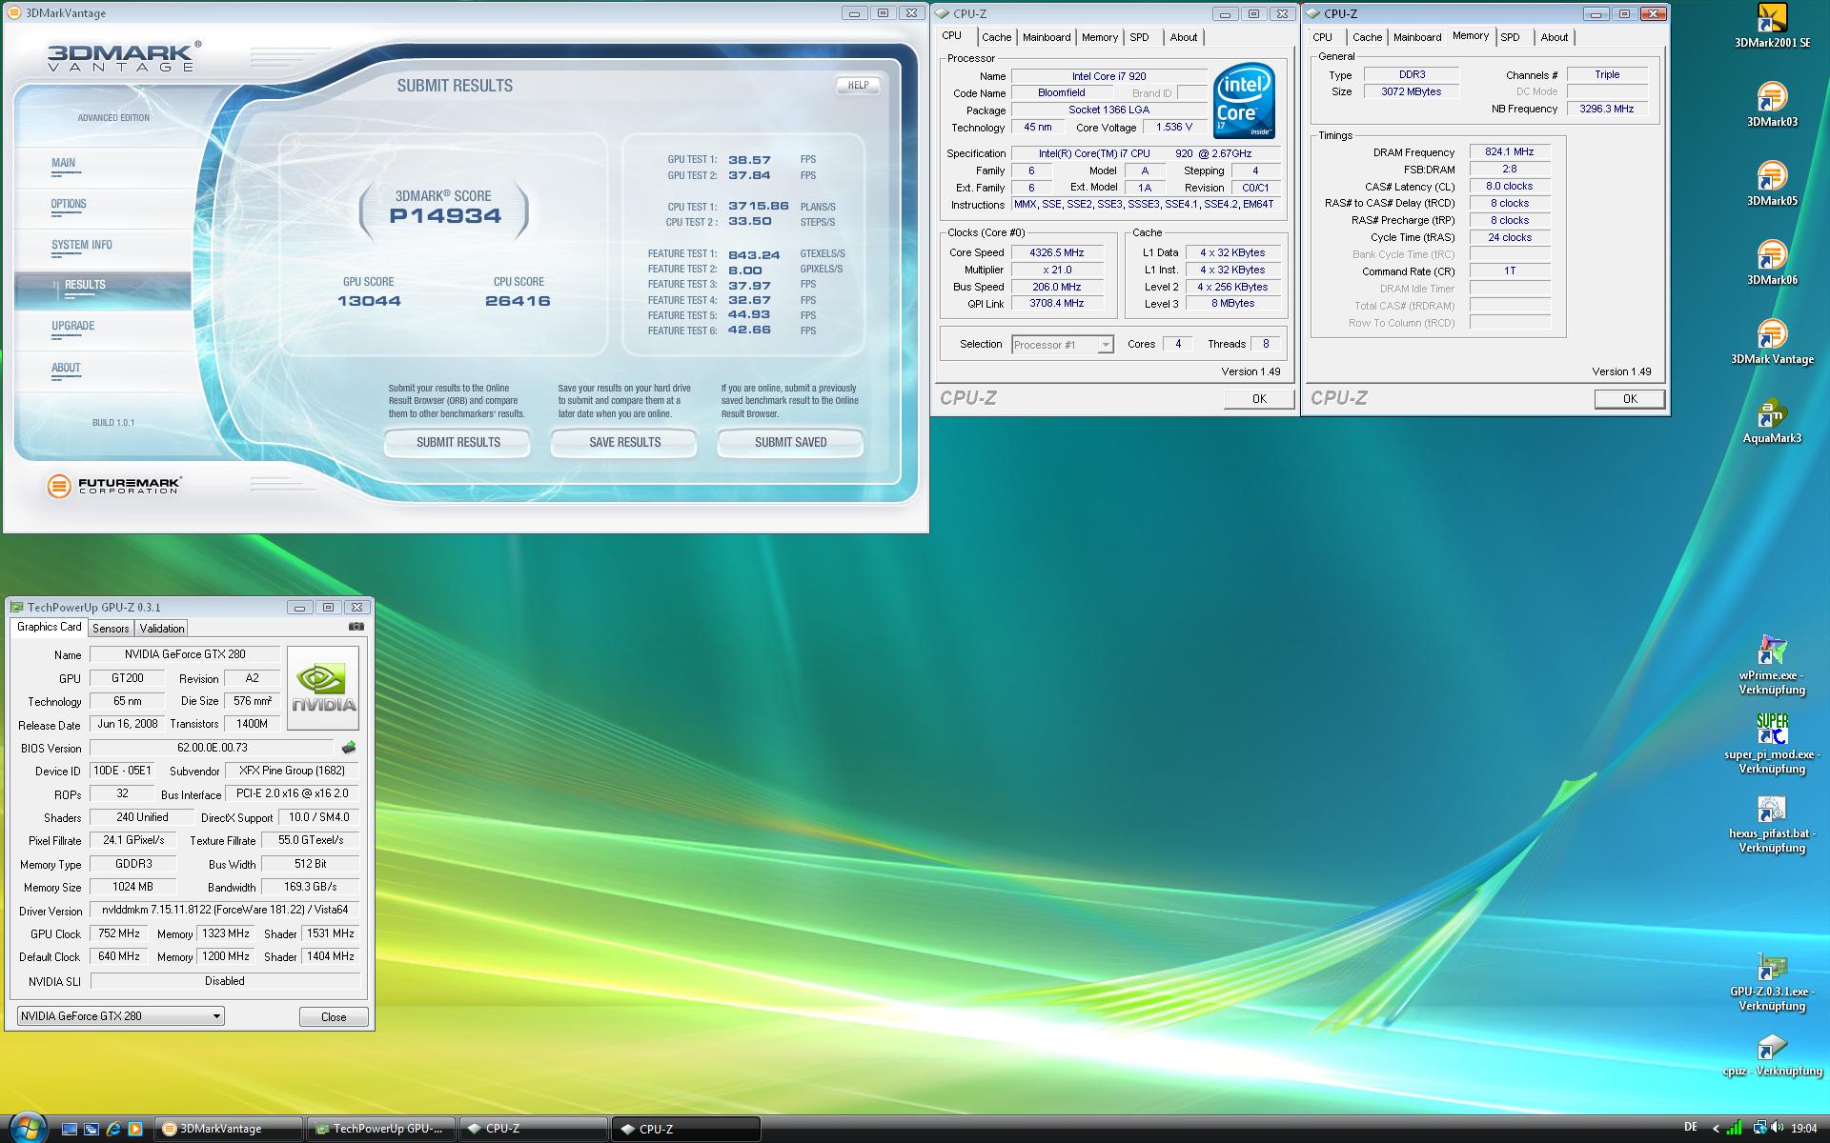Click the SUBMIT SAVED button
This screenshot has height=1143, width=1830.
coord(790,442)
